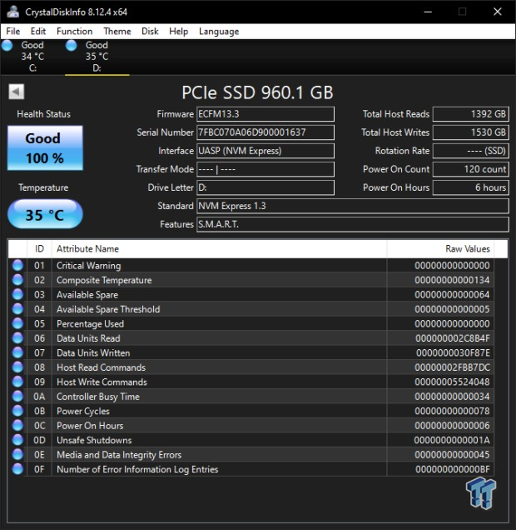The image size is (516, 530).
Task: Switch to the C: disk tab
Action: pos(32,57)
